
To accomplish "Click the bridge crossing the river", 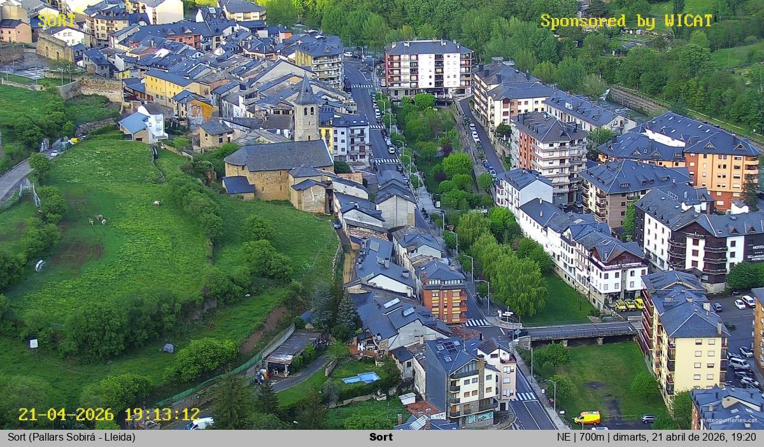I will pyautogui.click(x=579, y=331).
